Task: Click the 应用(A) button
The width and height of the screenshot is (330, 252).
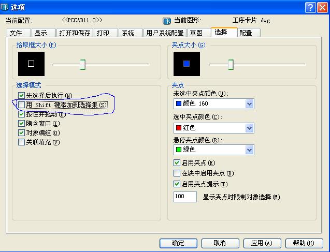Action: pyautogui.click(x=262, y=243)
